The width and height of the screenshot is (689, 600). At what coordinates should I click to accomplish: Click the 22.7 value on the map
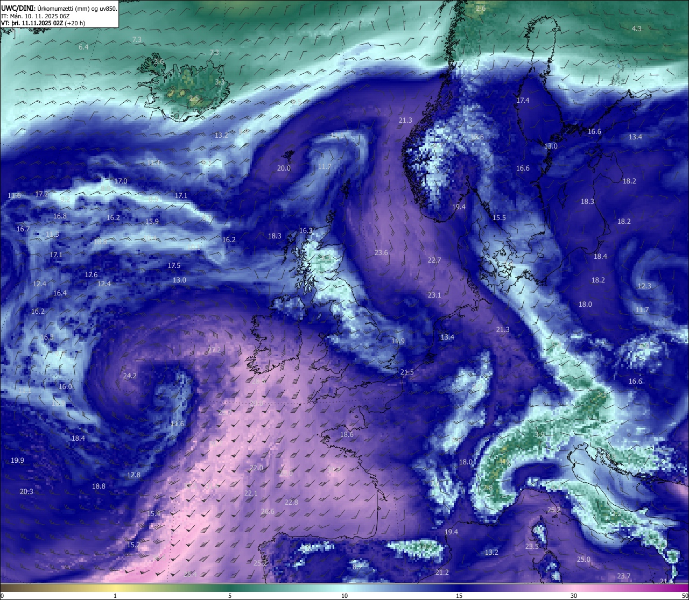[x=434, y=260]
